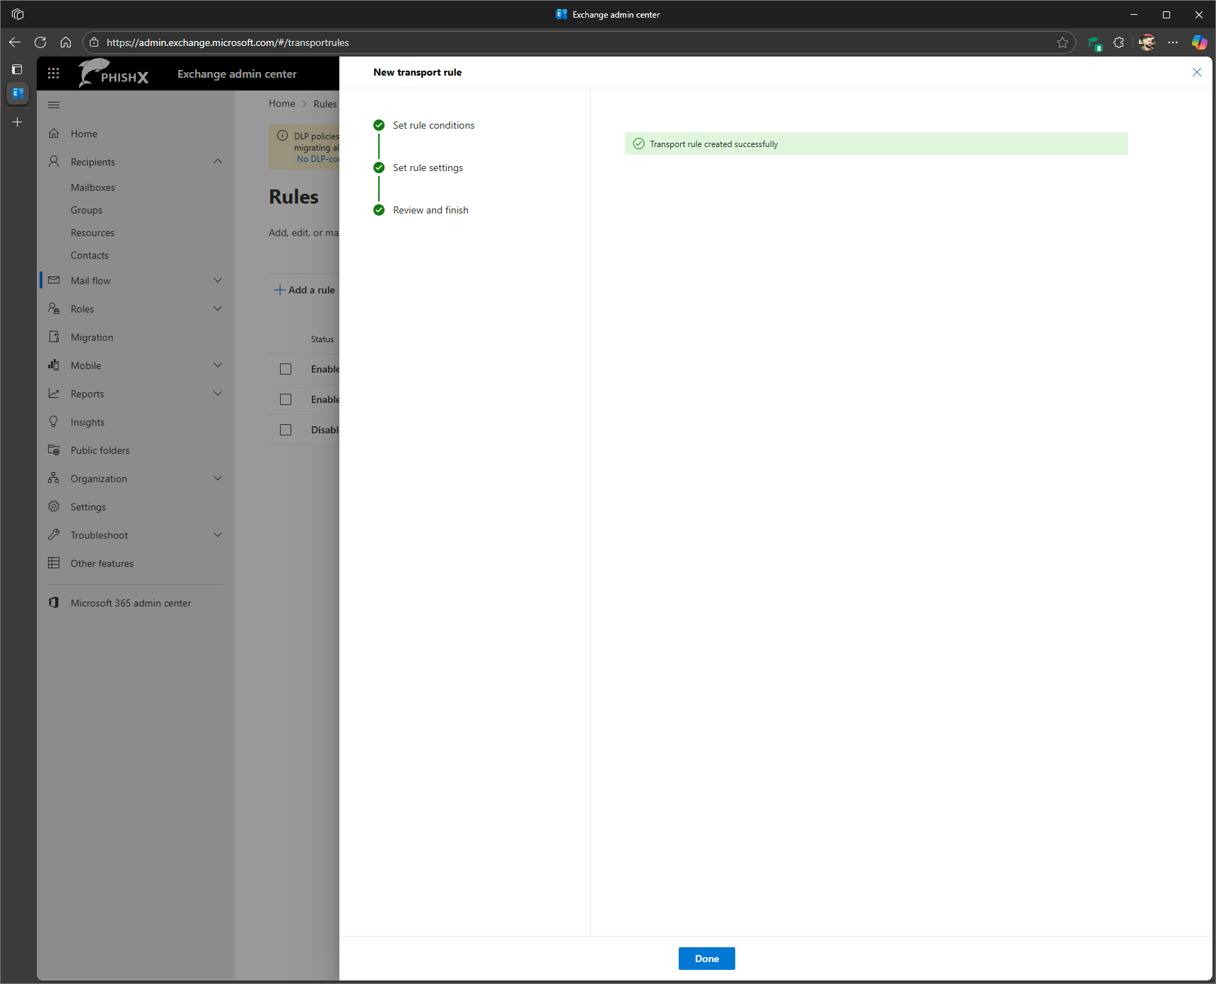
Task: Click the Mobile icon in sidebar
Action: (x=54, y=365)
